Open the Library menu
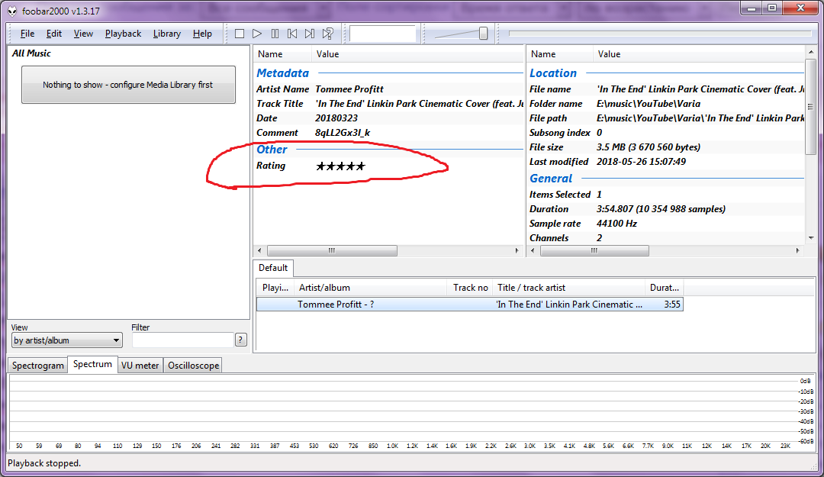The width and height of the screenshot is (824, 477). click(166, 34)
